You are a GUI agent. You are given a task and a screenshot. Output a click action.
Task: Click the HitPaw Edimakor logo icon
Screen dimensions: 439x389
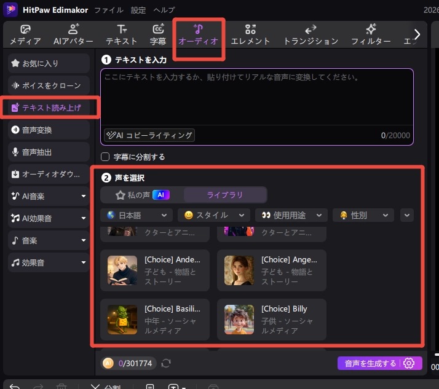point(10,9)
